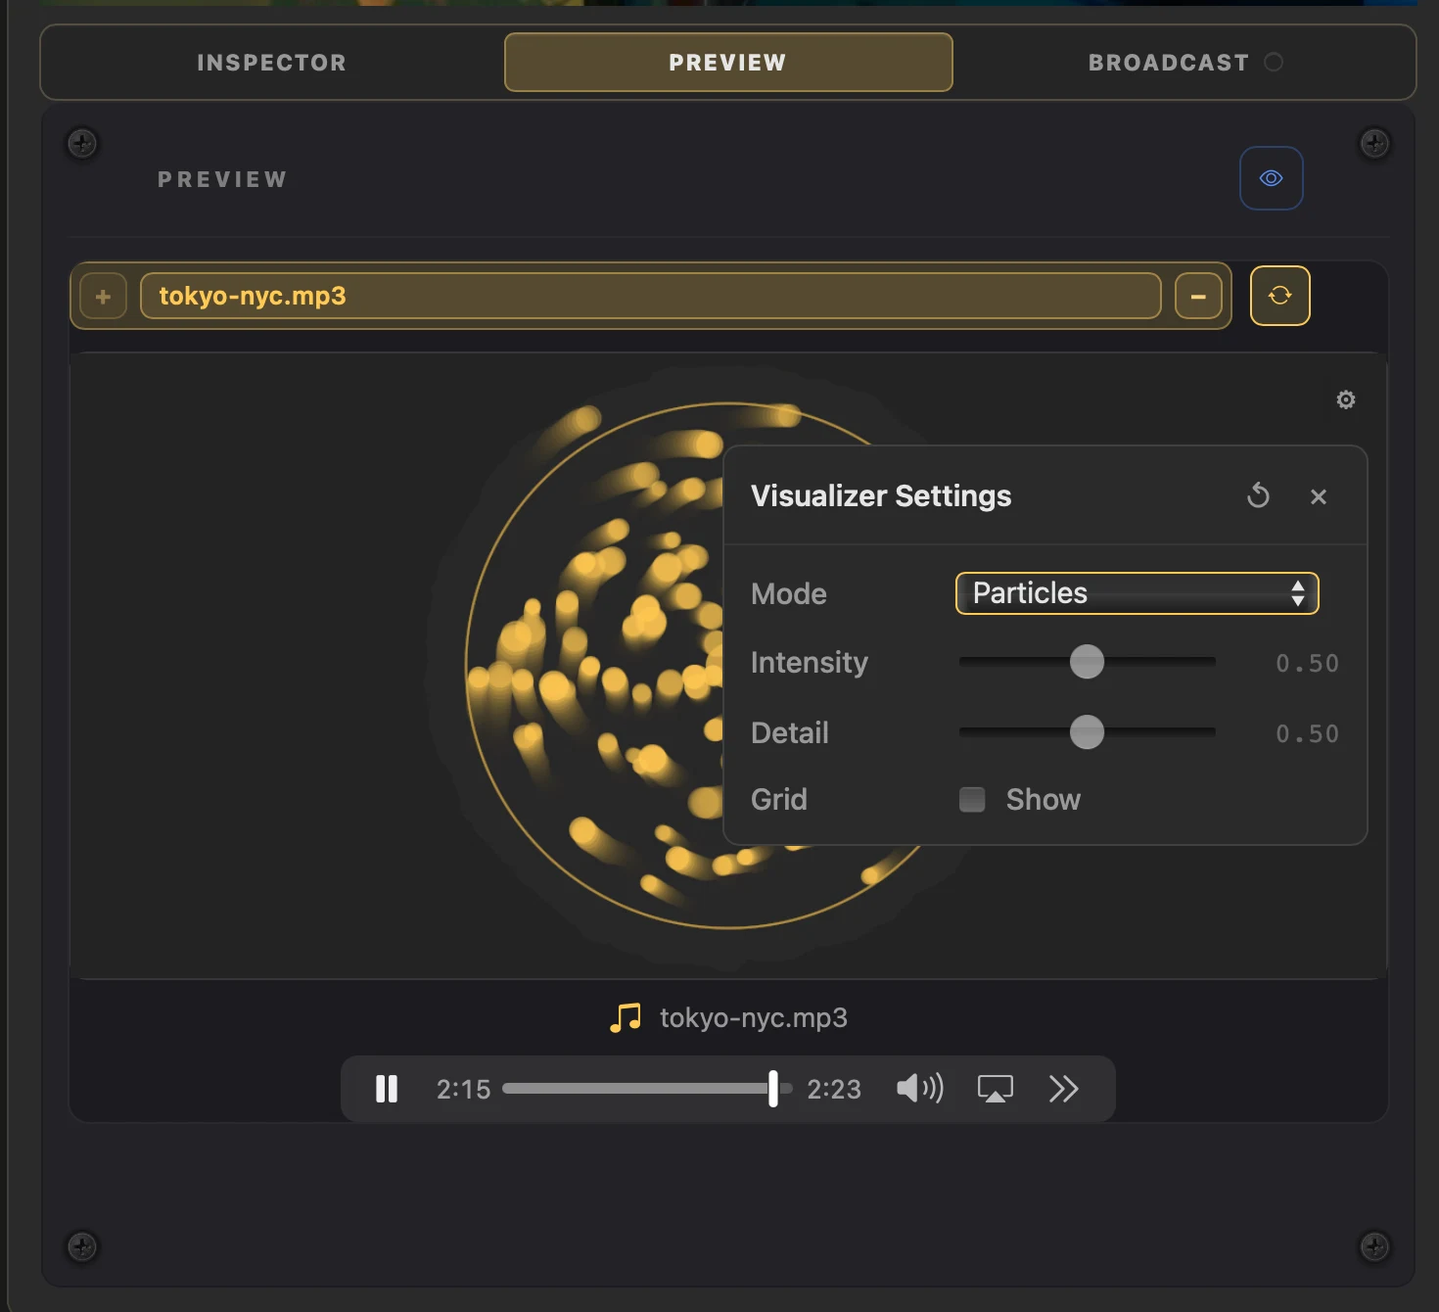The width and height of the screenshot is (1439, 1312).
Task: Adjust the Detail slider
Action: point(1087,732)
